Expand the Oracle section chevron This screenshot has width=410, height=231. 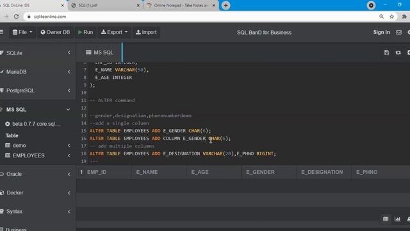pyautogui.click(x=69, y=174)
